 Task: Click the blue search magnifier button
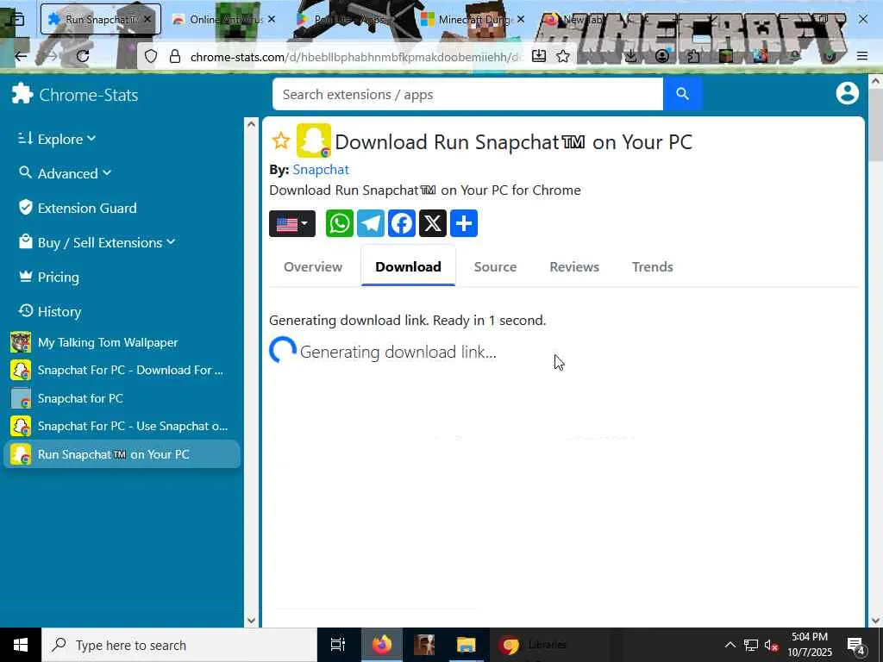[x=682, y=94]
